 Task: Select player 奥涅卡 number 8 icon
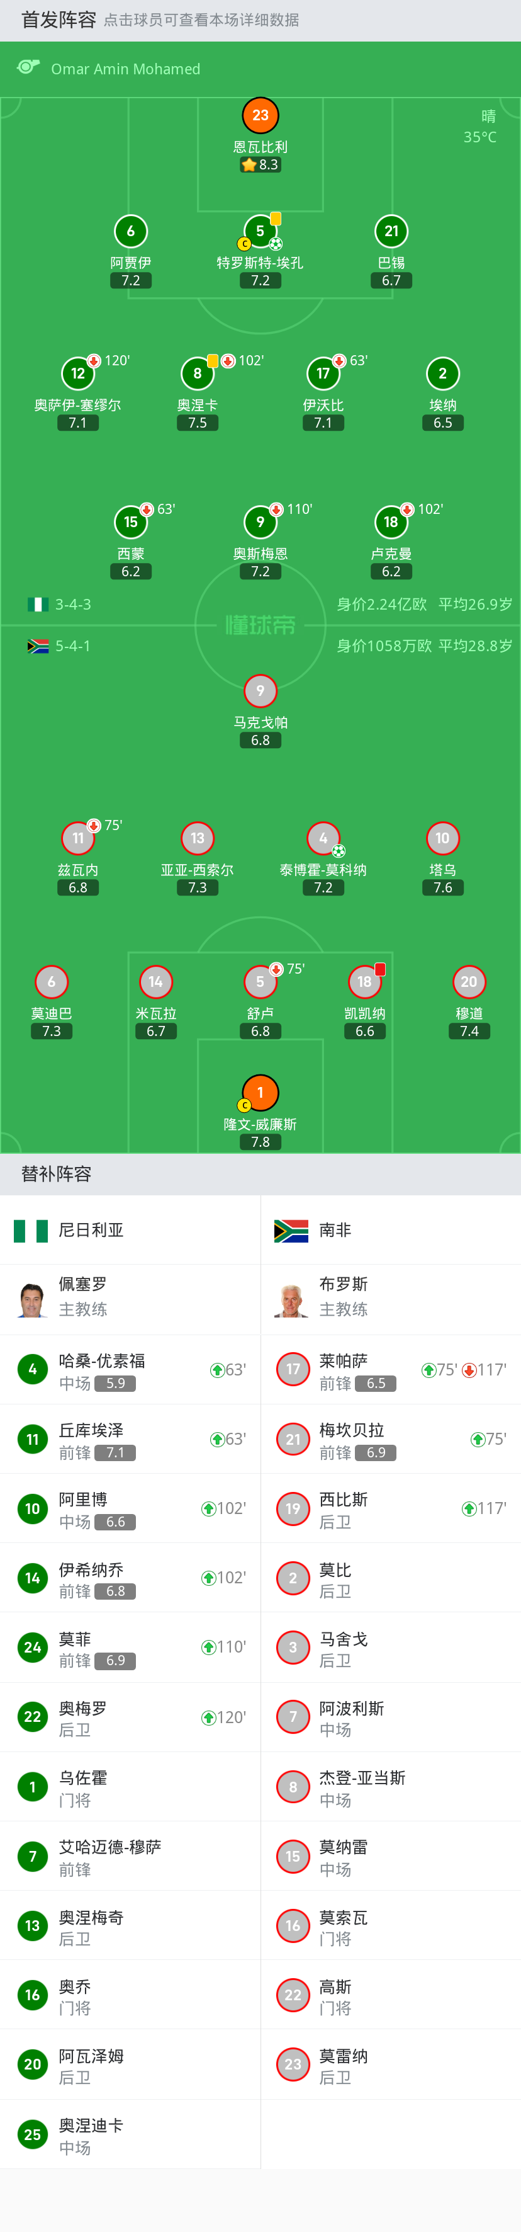198,373
